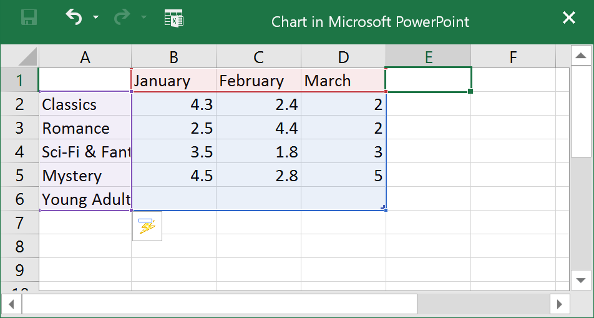594x318 pixels.
Task: Select column E header
Action: [429, 57]
